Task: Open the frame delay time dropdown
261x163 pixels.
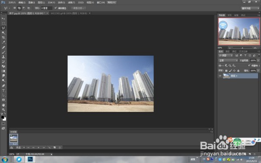Action: coord(15,144)
